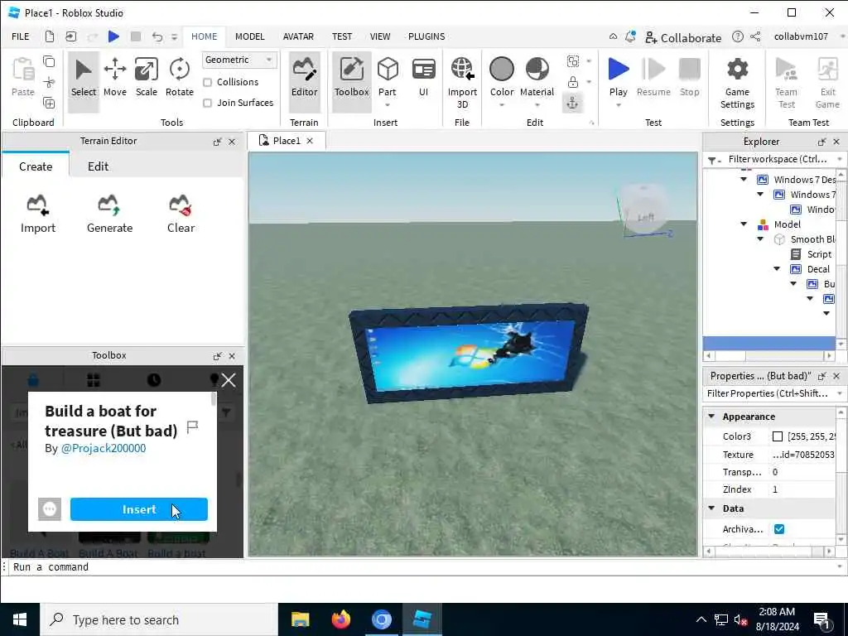Open Game Settings
The height and width of the screenshot is (636, 848).
click(737, 83)
